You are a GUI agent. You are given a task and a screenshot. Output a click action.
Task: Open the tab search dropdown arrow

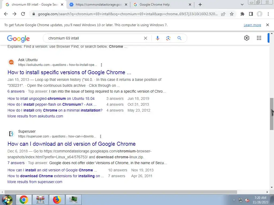[x=242, y=5]
